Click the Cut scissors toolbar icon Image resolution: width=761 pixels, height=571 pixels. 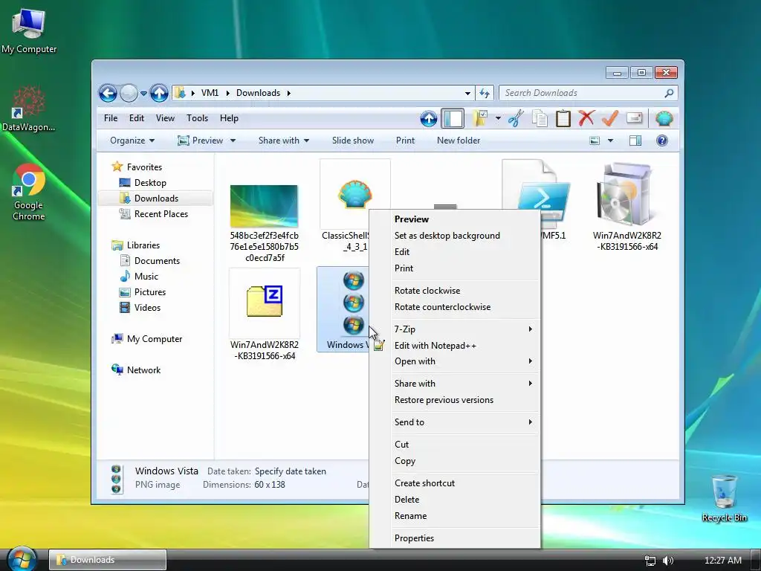coord(516,118)
